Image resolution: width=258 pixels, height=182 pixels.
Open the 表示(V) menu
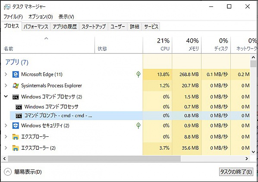(66, 17)
